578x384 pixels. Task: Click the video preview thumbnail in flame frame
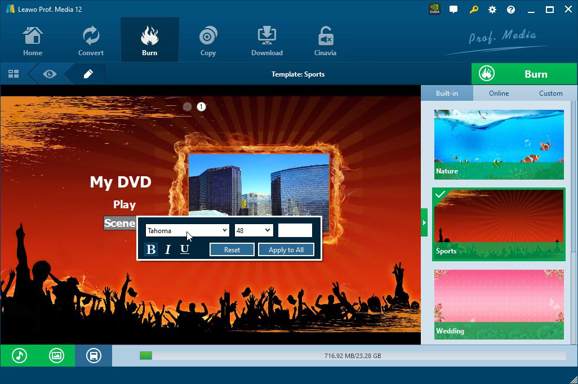(x=259, y=184)
